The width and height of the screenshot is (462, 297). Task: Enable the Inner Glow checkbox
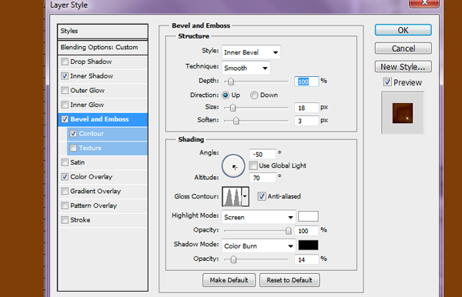[65, 105]
